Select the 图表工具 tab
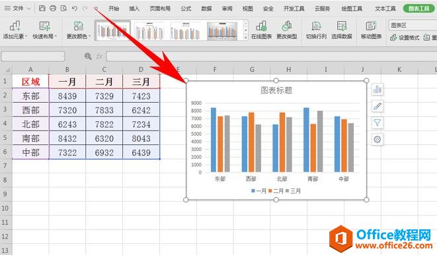 (418, 9)
